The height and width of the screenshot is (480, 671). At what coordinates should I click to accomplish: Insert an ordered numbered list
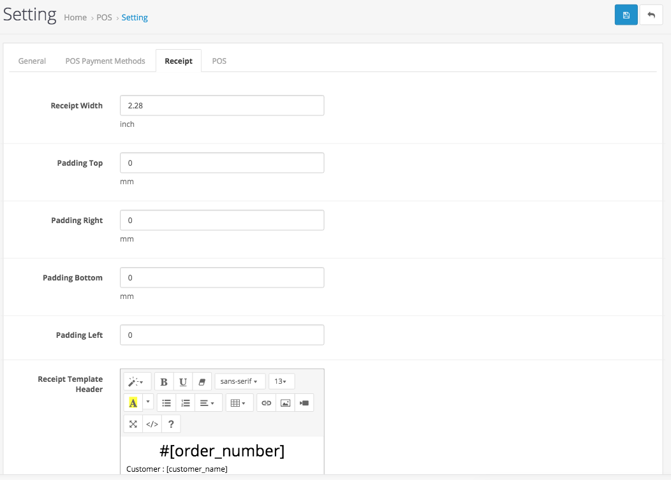tap(186, 403)
